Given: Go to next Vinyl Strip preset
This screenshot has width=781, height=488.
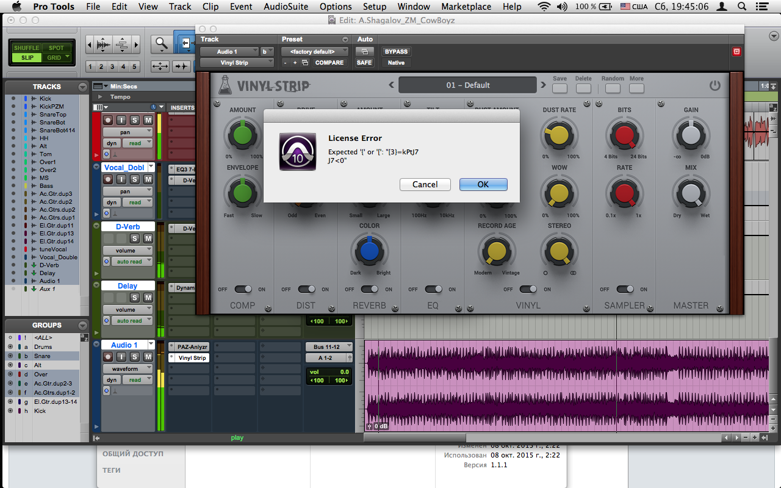Looking at the screenshot, I should 543,85.
